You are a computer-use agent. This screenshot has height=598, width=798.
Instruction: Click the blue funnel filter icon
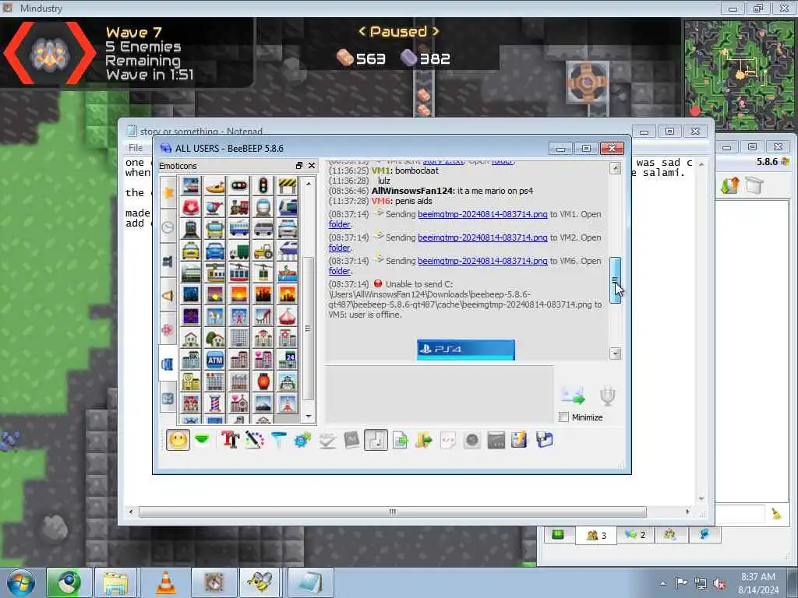tap(278, 440)
